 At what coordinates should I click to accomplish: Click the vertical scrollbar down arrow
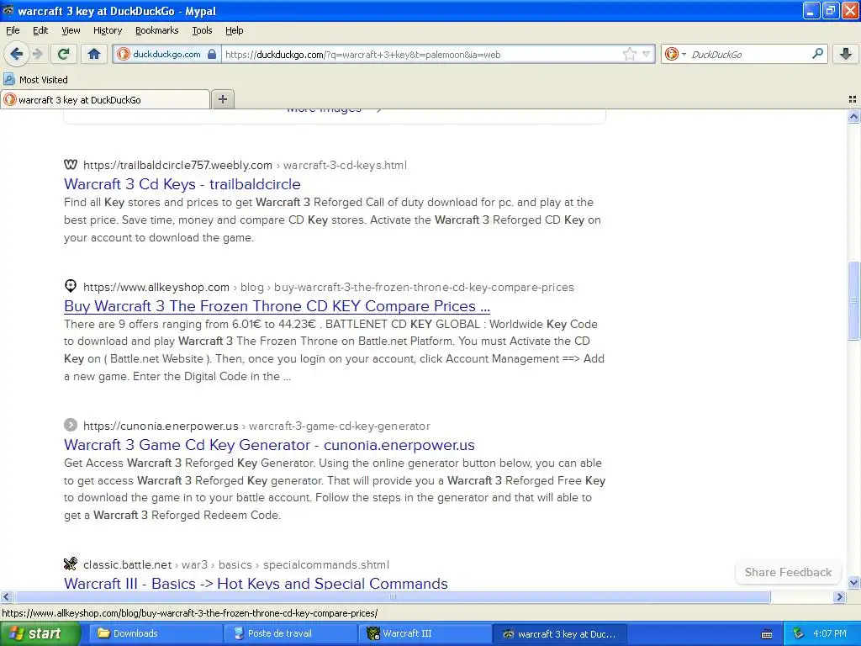(x=853, y=583)
